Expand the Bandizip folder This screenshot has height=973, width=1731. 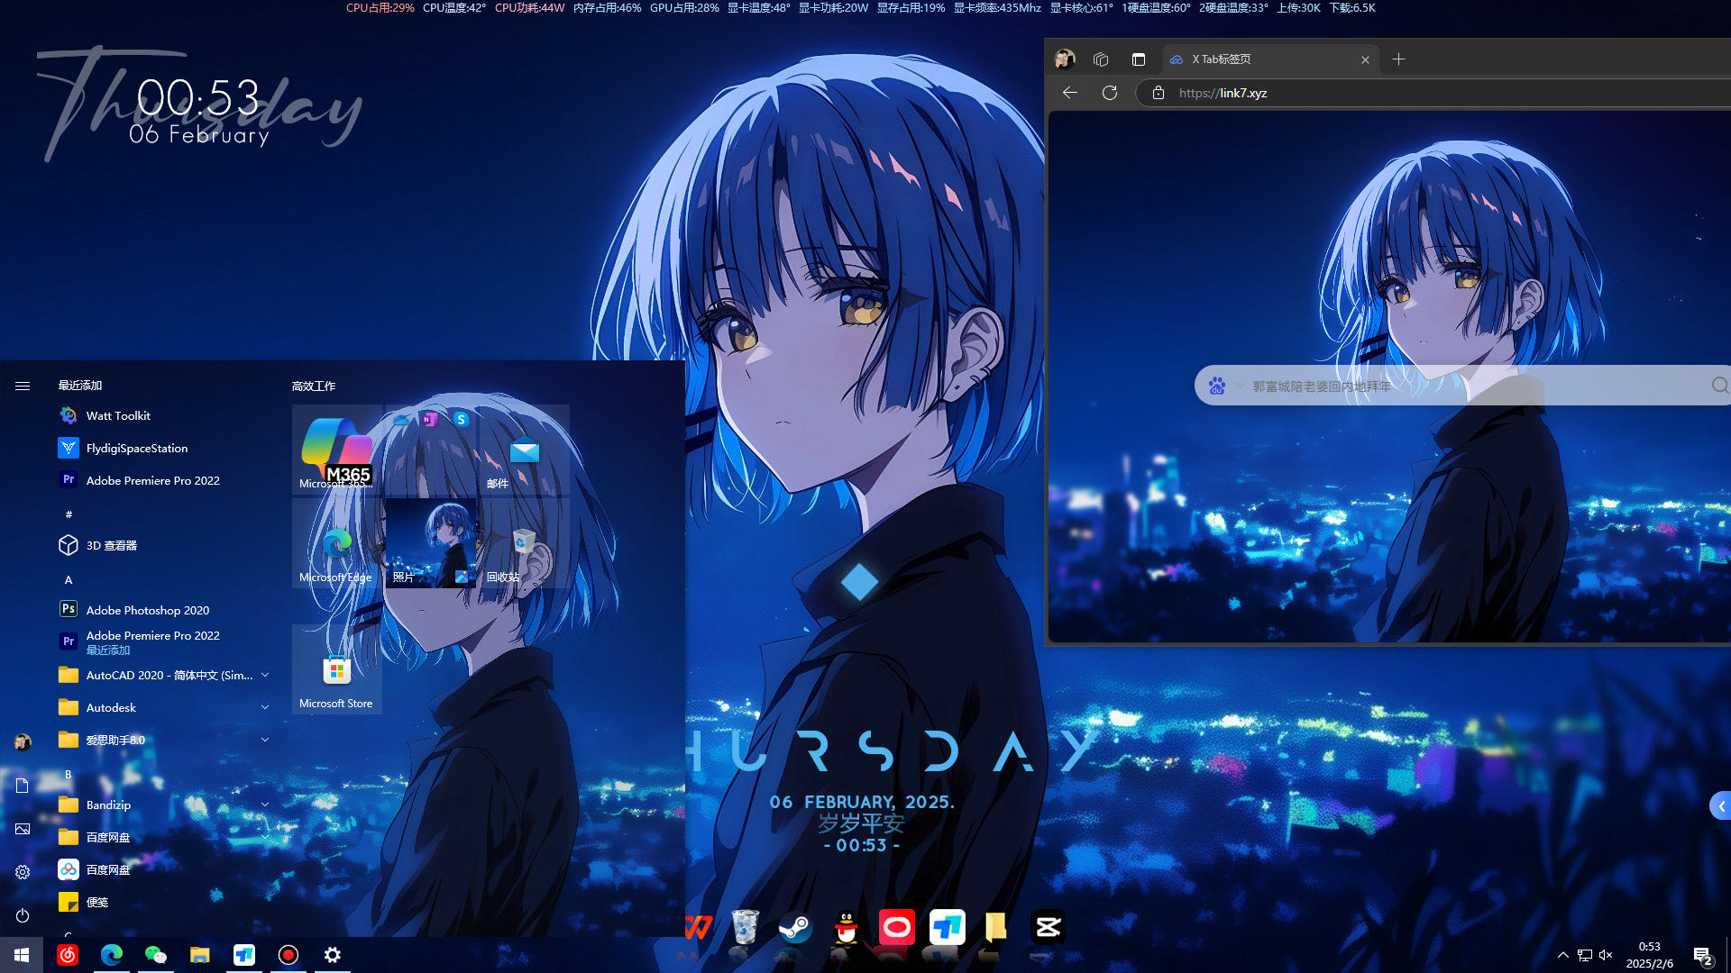(x=265, y=805)
